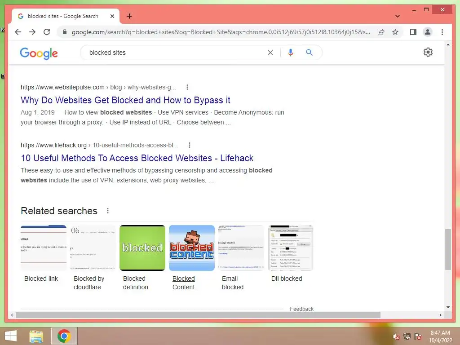Click the lifehack.org URL breadcrumb
The image size is (460, 345).
pyautogui.click(x=99, y=145)
